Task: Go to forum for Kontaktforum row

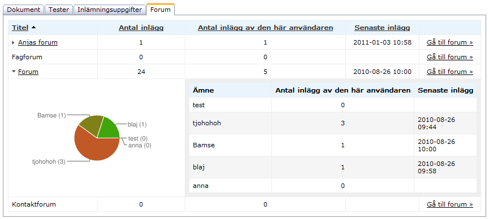Action: pos(449,204)
